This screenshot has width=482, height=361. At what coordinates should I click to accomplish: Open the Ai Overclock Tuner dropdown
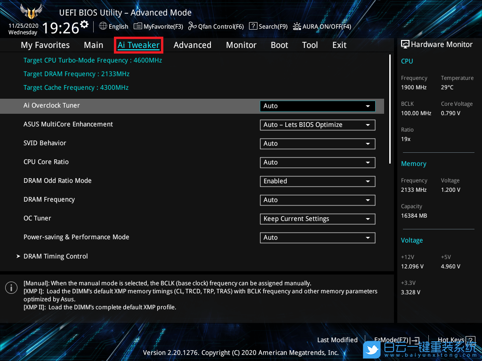(x=317, y=106)
